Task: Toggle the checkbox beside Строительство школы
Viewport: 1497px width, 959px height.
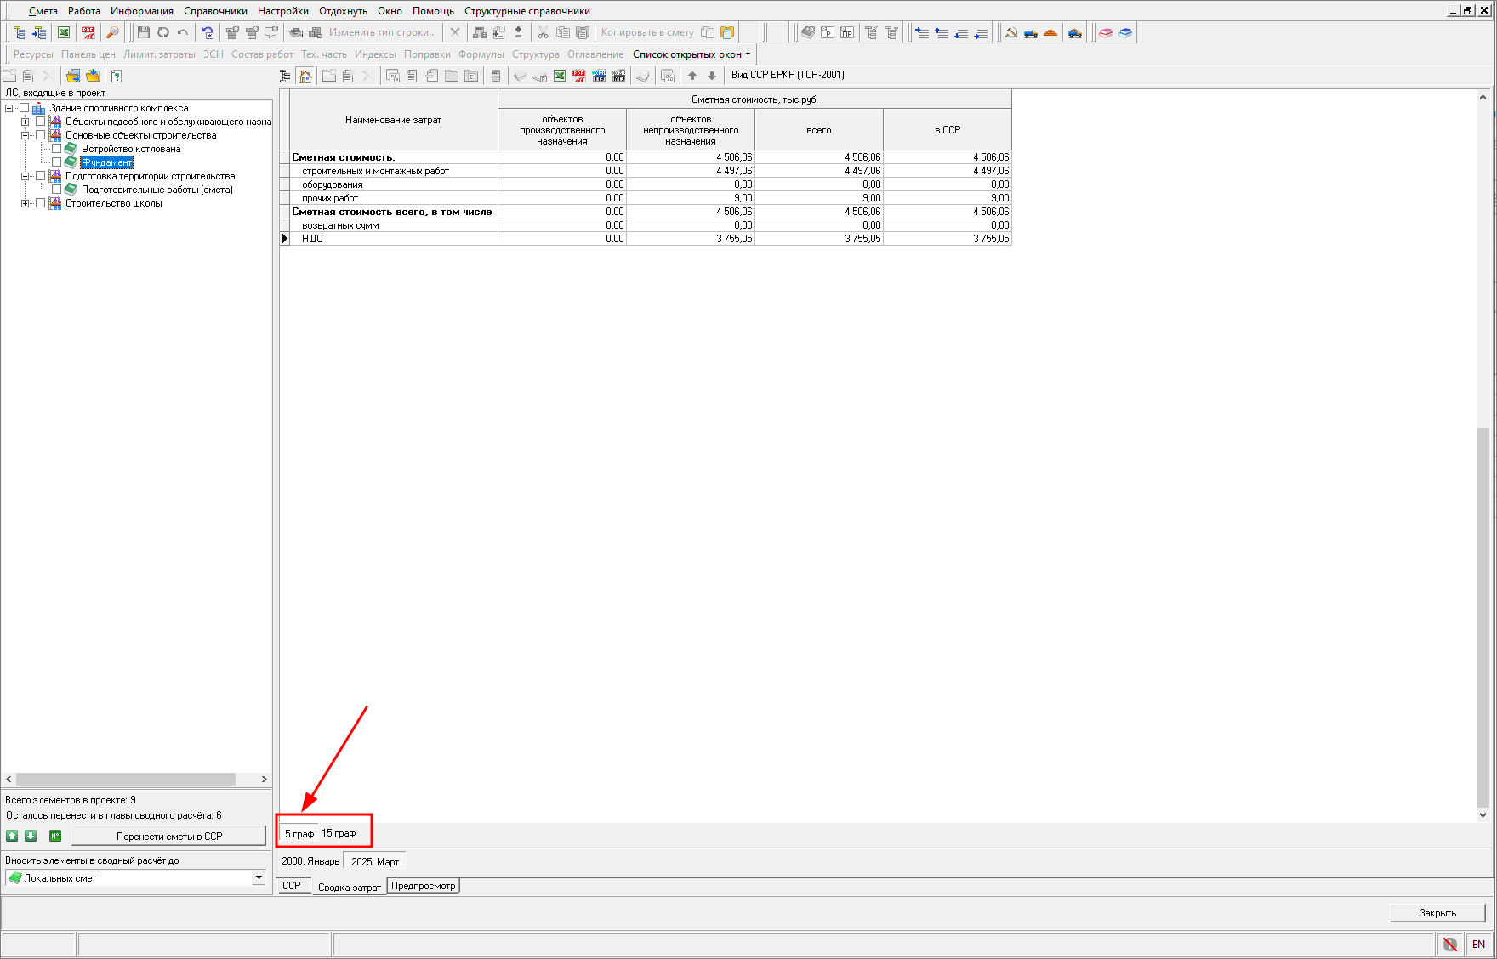Action: (40, 203)
